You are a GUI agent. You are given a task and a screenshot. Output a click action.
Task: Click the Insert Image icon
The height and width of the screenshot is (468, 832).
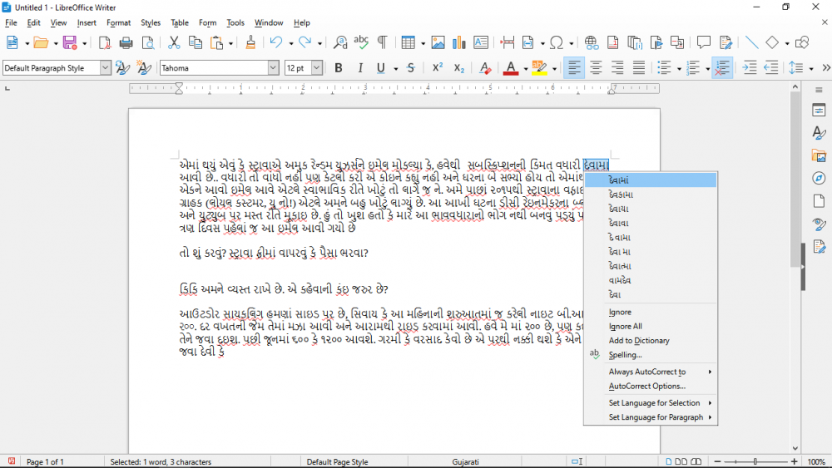pyautogui.click(x=438, y=42)
